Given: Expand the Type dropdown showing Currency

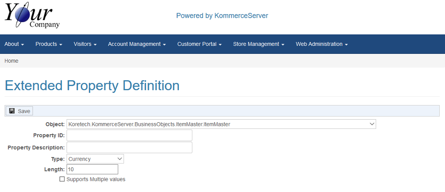Looking at the screenshot, I should [x=95, y=159].
